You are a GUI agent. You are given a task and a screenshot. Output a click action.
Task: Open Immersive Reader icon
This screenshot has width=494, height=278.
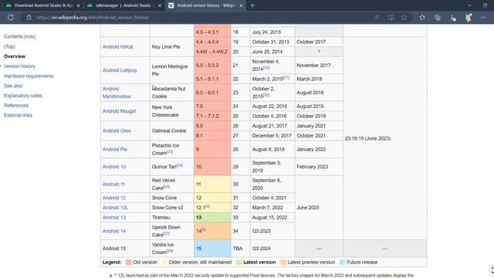[x=391, y=18]
